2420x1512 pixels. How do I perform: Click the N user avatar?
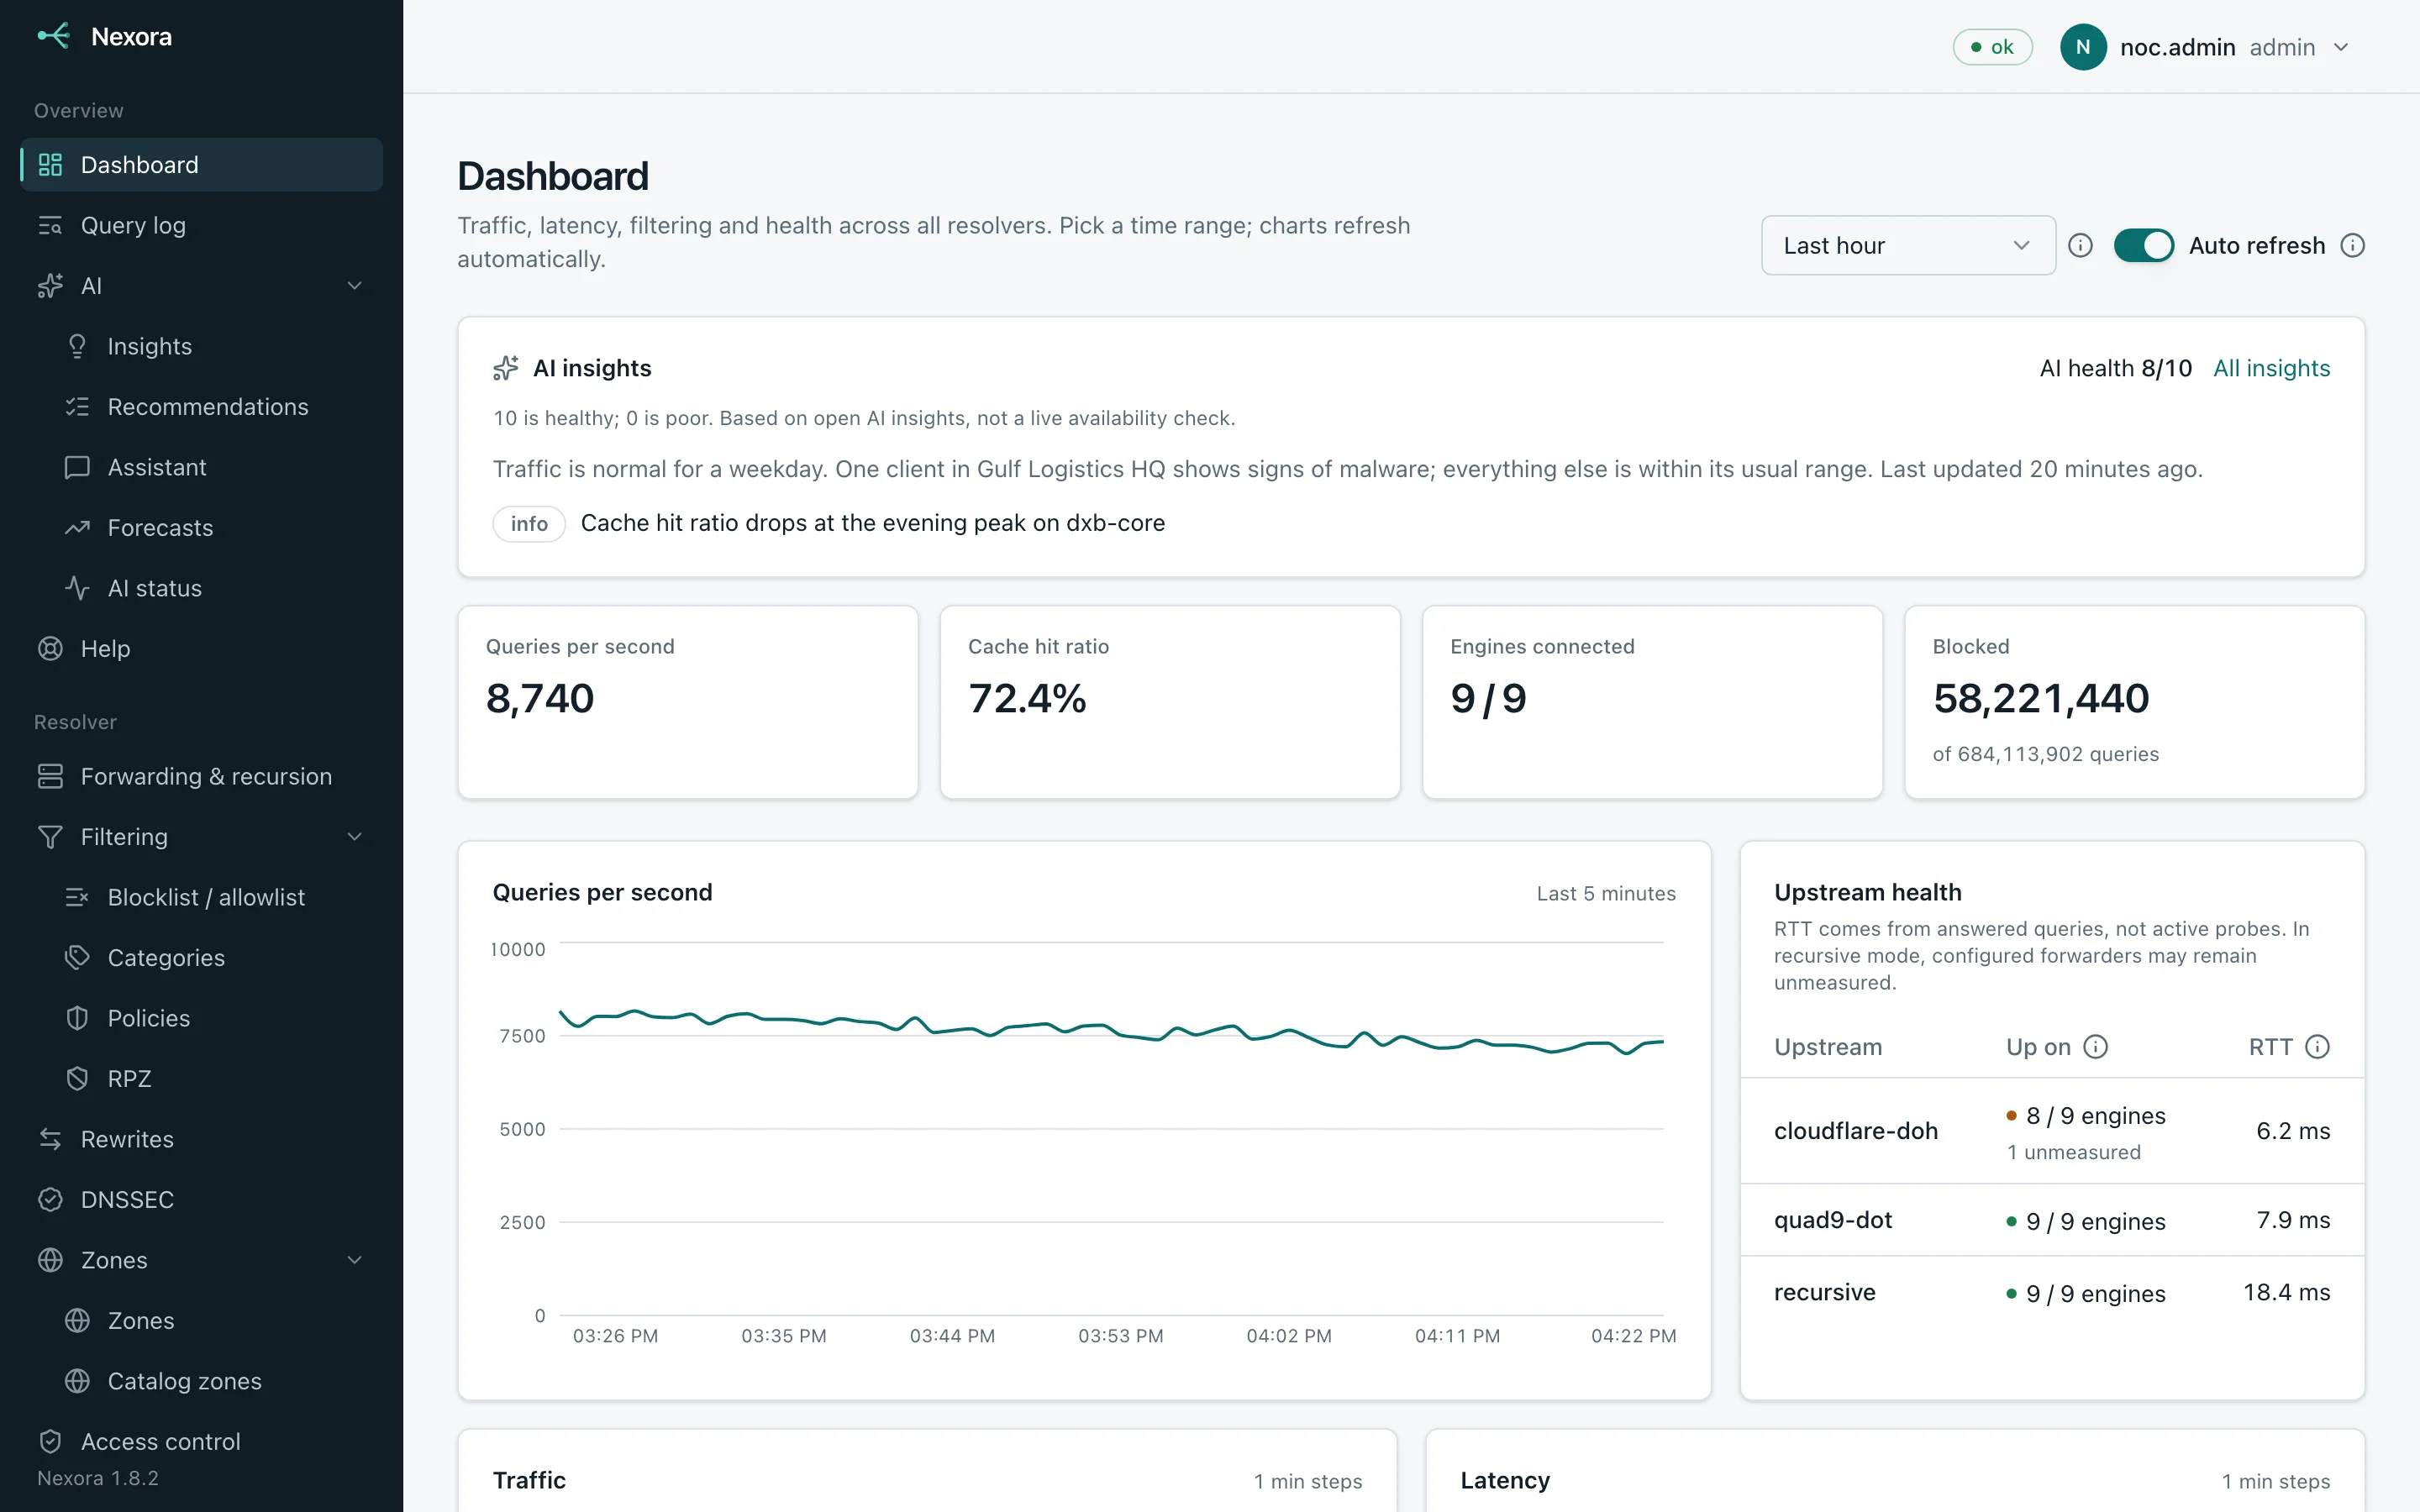pos(2083,47)
